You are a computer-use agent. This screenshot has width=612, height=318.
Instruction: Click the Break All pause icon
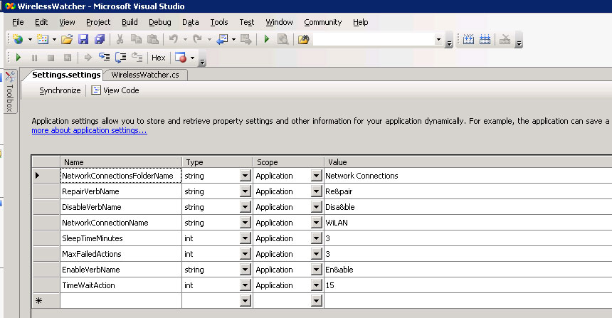tap(34, 58)
